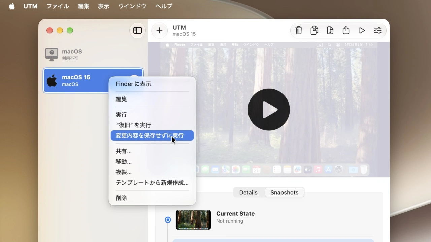Choose '共有...' in the context menu
Viewport: 431px width, 242px height.
pyautogui.click(x=152, y=151)
